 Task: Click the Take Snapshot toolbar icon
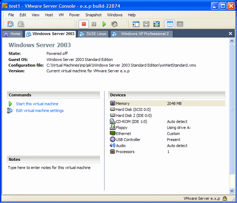[10, 24]
